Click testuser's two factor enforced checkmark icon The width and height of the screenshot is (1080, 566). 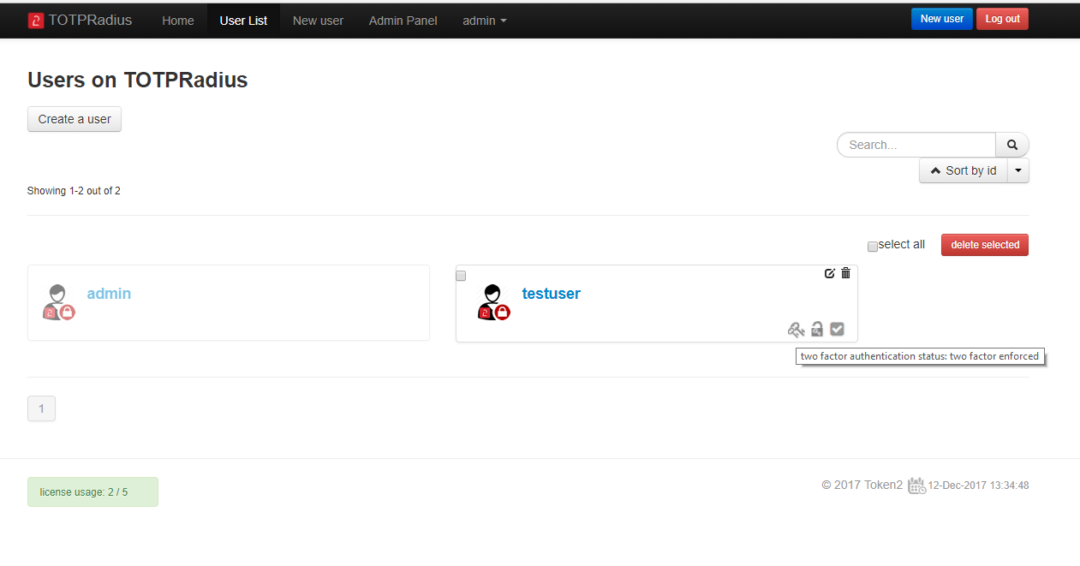pyautogui.click(x=837, y=329)
